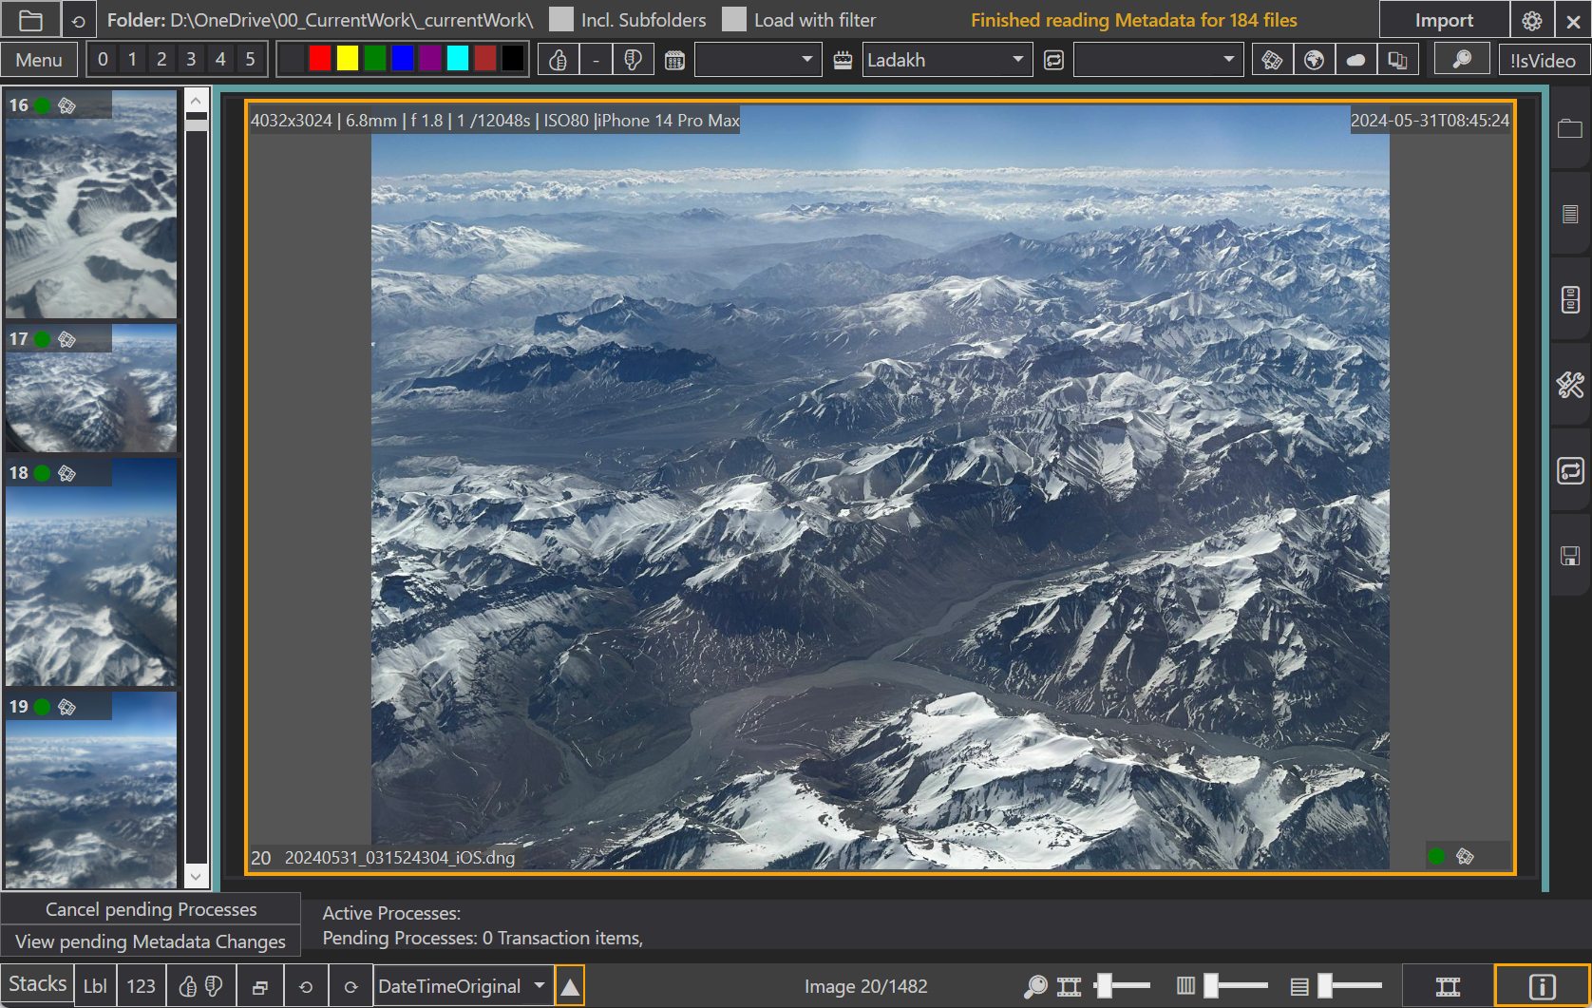Filter by rating 1
Image resolution: width=1592 pixels, height=1008 pixels.
(x=132, y=59)
